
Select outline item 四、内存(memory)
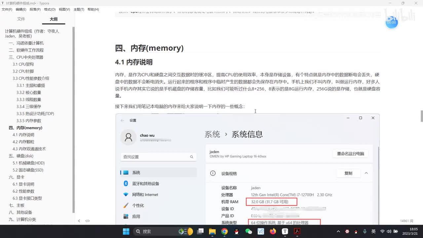coord(25,128)
